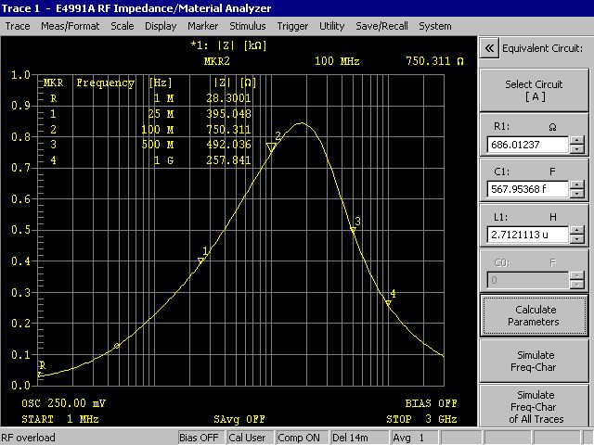Open the System menu

pyautogui.click(x=435, y=26)
